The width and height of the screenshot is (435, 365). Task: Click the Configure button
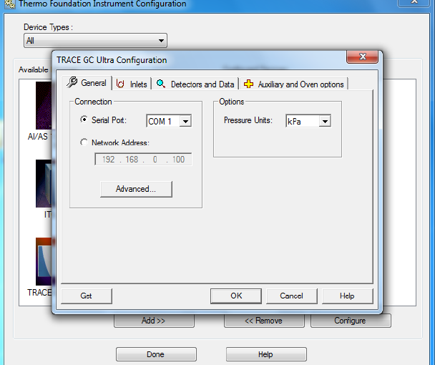click(x=351, y=321)
